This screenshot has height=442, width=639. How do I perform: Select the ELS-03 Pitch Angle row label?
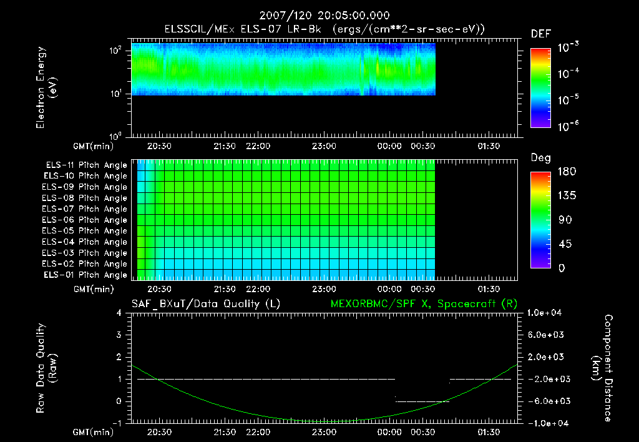(x=85, y=253)
